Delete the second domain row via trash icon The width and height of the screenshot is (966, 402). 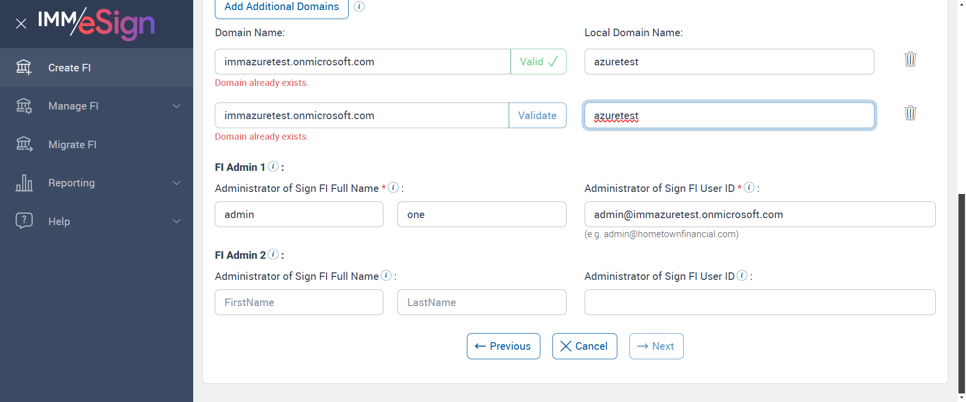click(910, 113)
